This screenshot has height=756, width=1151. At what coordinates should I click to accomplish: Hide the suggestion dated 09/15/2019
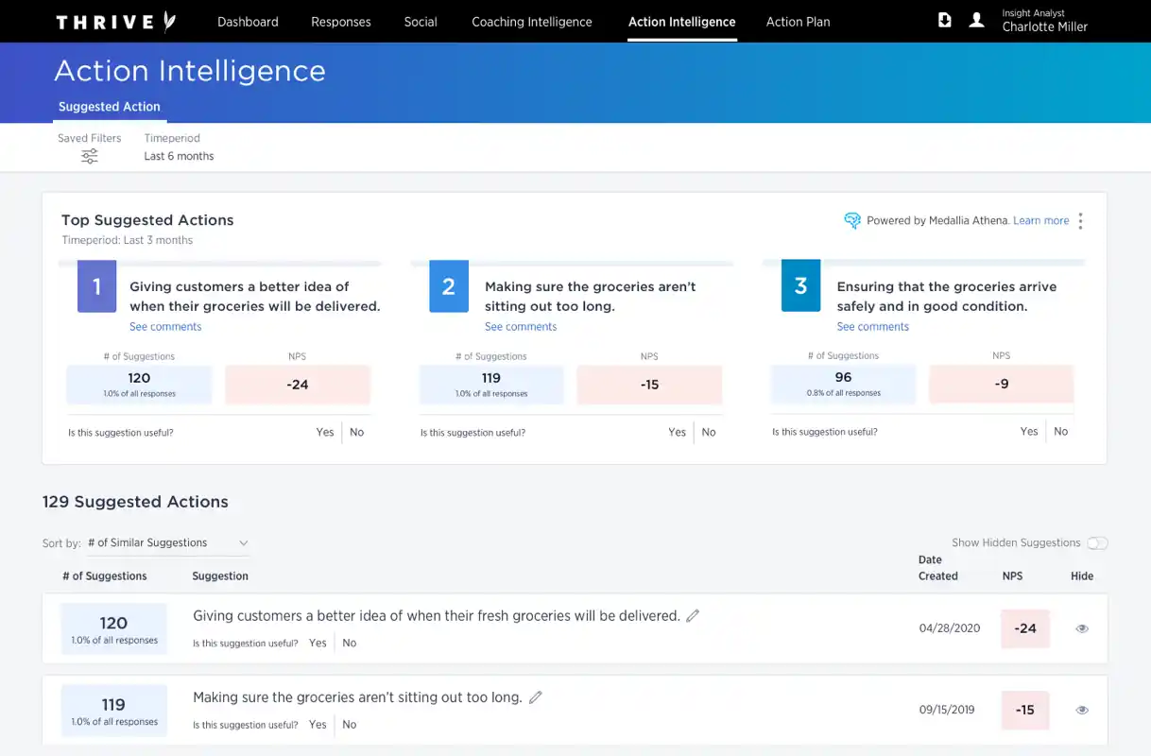coord(1082,710)
